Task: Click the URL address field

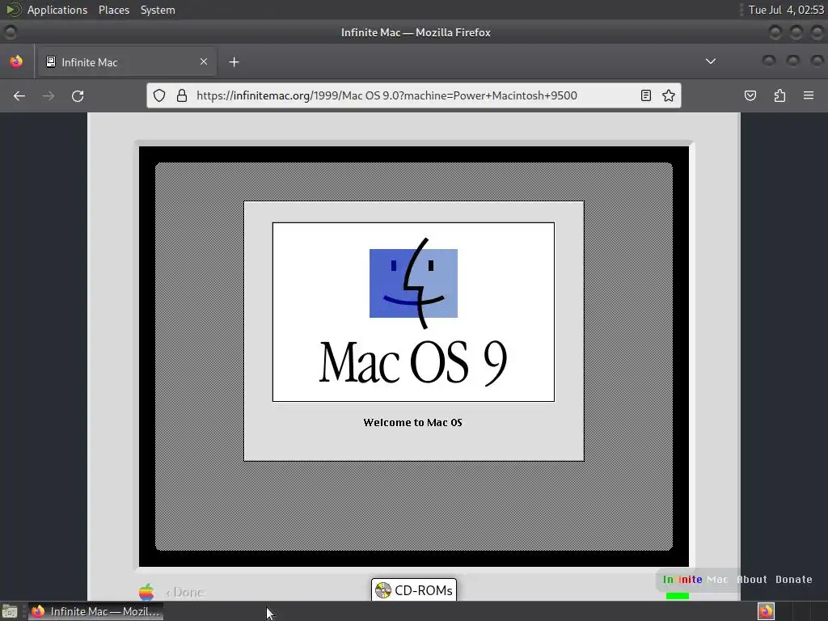Action: 413,95
